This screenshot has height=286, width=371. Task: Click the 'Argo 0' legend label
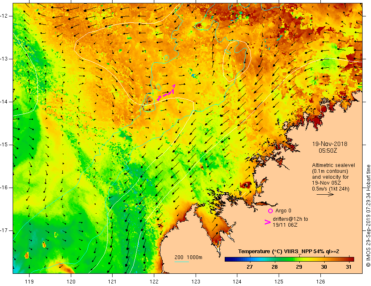(x=283, y=211)
